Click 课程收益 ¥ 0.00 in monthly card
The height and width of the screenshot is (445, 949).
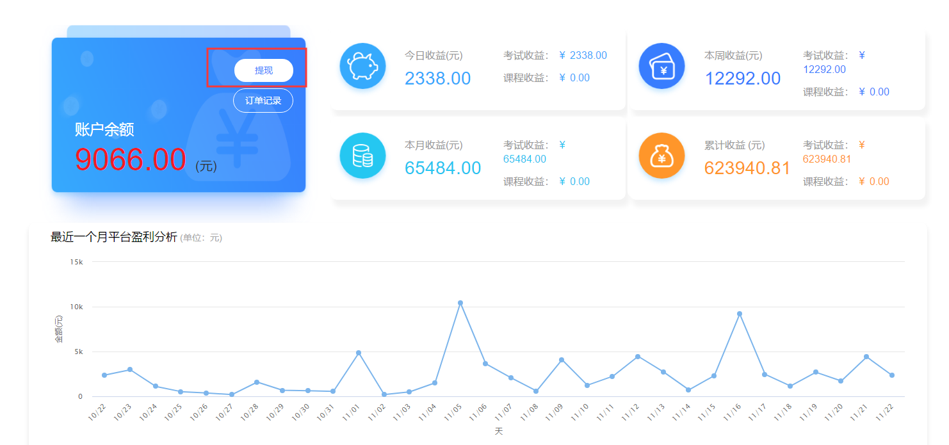coord(546,181)
